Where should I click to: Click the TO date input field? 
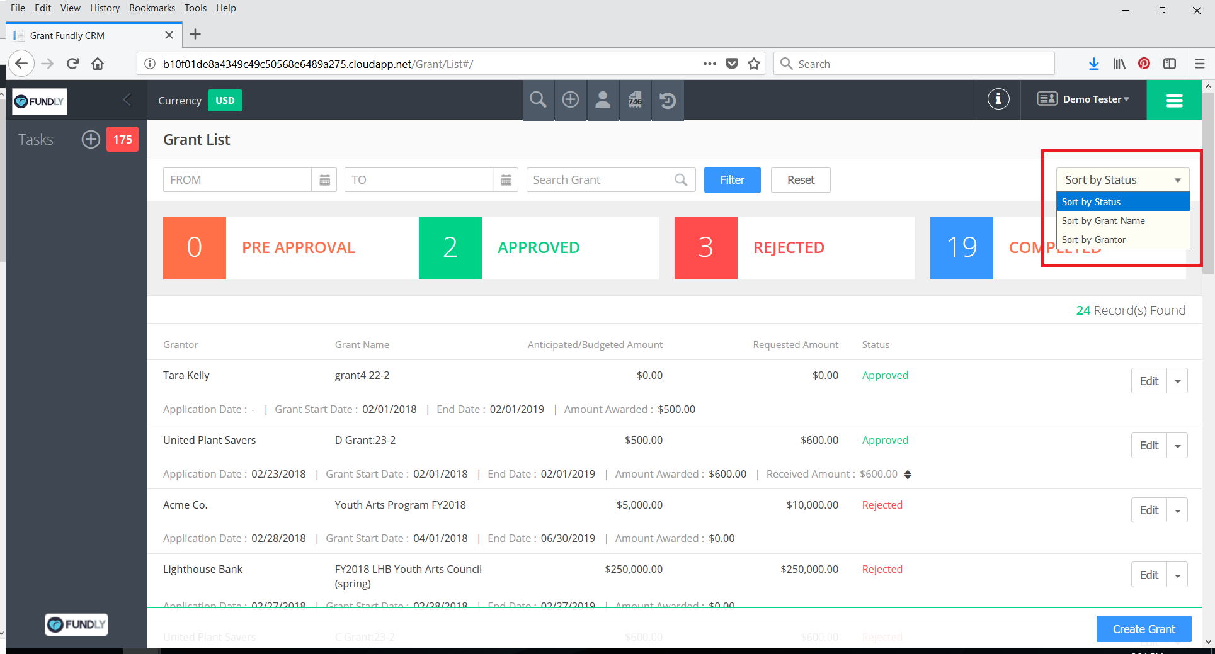tap(419, 180)
